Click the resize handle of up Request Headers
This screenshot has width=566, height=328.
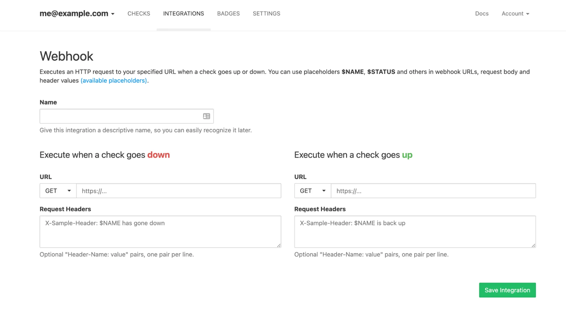pos(533,246)
